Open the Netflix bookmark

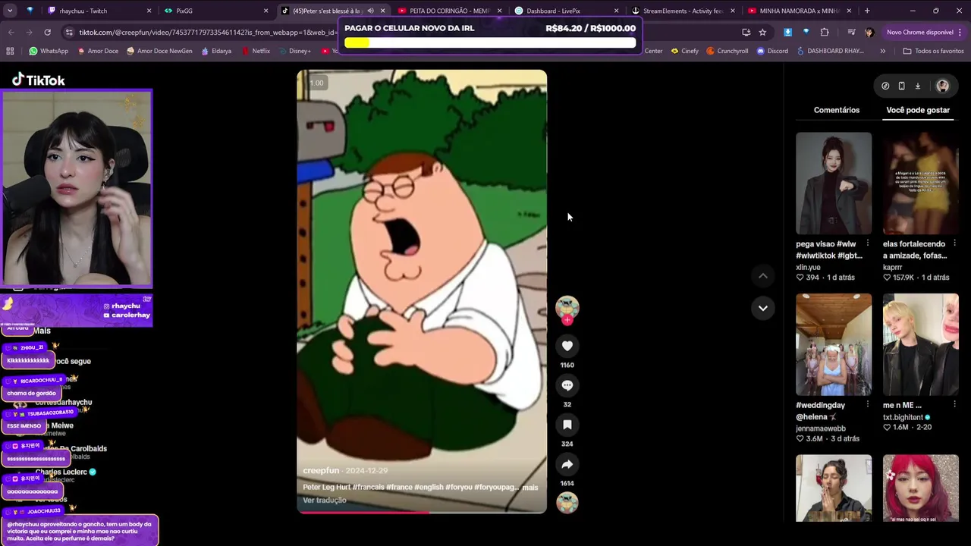click(x=256, y=51)
